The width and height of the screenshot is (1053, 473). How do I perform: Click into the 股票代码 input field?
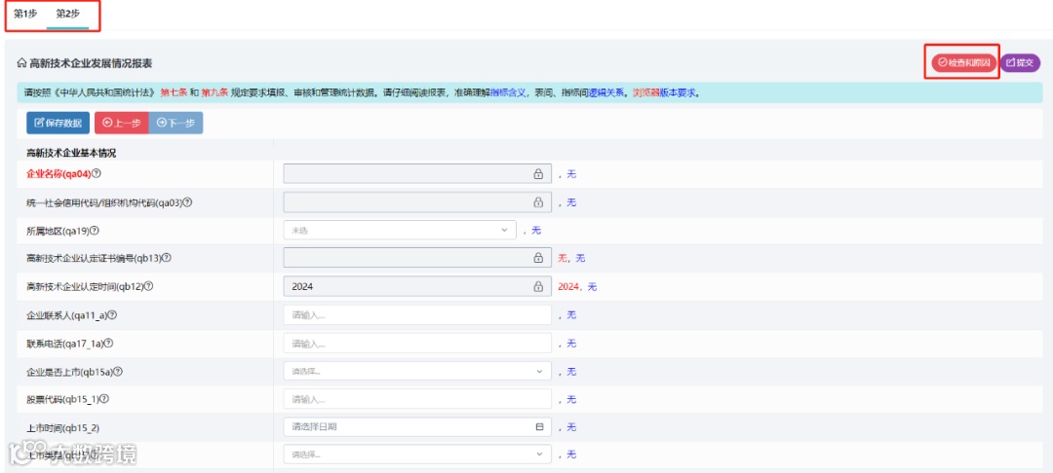tap(417, 399)
